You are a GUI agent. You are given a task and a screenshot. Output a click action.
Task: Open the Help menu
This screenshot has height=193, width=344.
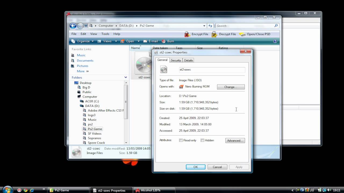[117, 34]
